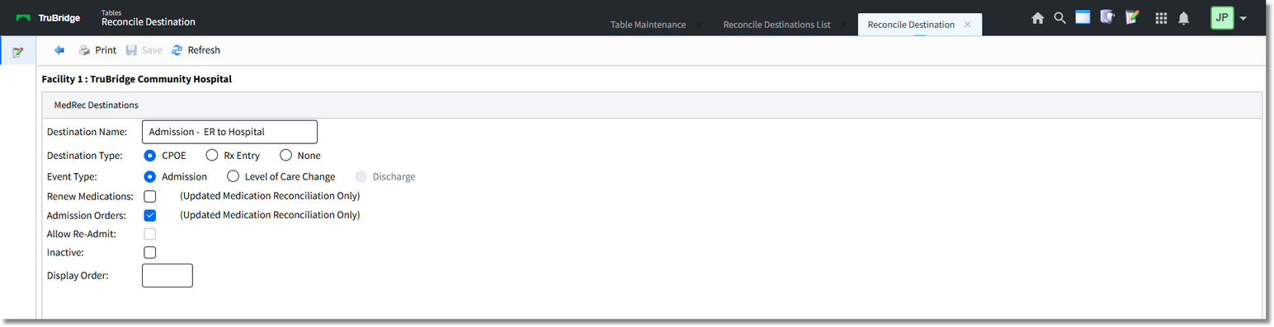The height and width of the screenshot is (327, 1274).
Task: Select Level of Care Change event type
Action: pos(233,176)
